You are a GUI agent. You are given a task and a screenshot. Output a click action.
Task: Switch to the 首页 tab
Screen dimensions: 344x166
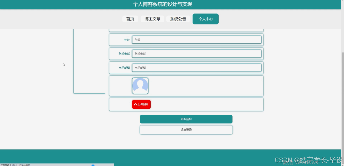coord(130,19)
